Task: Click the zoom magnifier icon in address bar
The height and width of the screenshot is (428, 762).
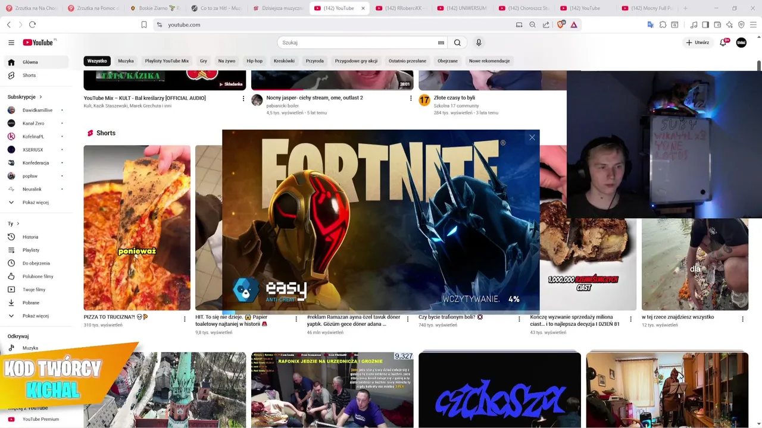Action: 532,24
